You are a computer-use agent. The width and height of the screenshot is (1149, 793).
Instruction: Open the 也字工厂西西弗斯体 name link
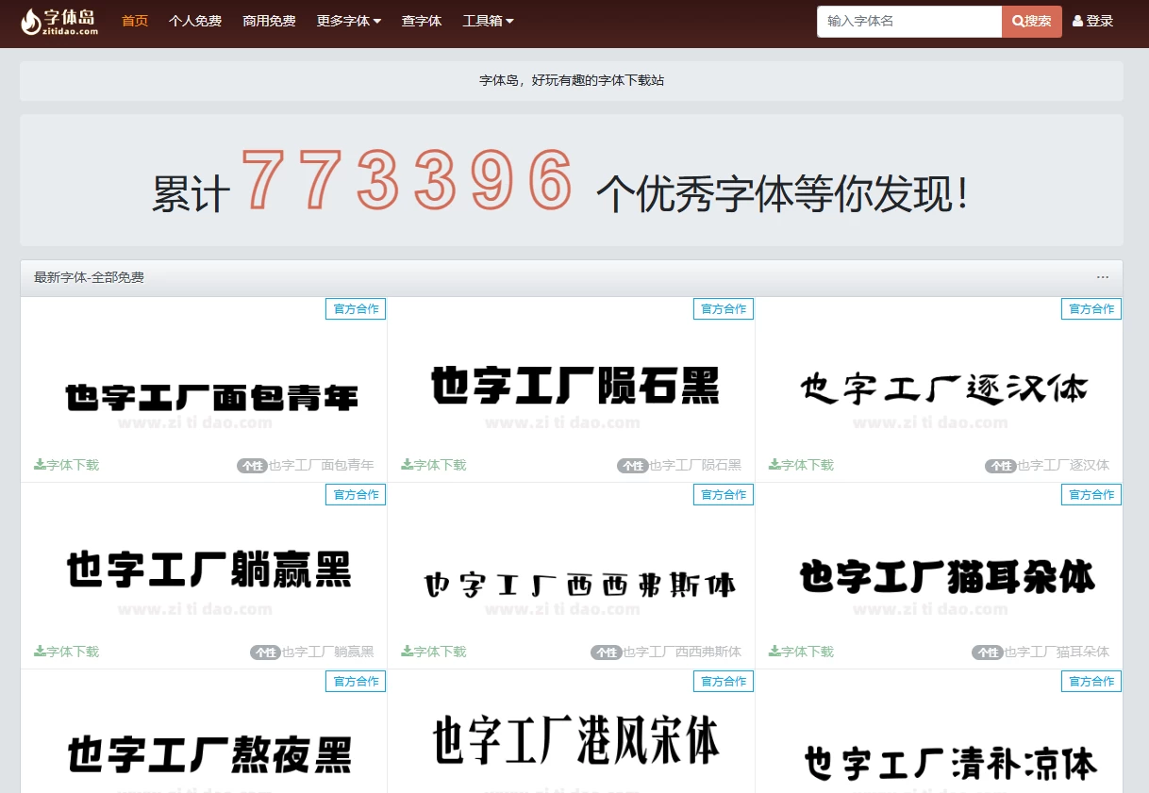[682, 652]
